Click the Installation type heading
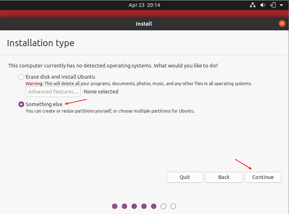Viewport: 289px width, 214px height. (x=40, y=43)
